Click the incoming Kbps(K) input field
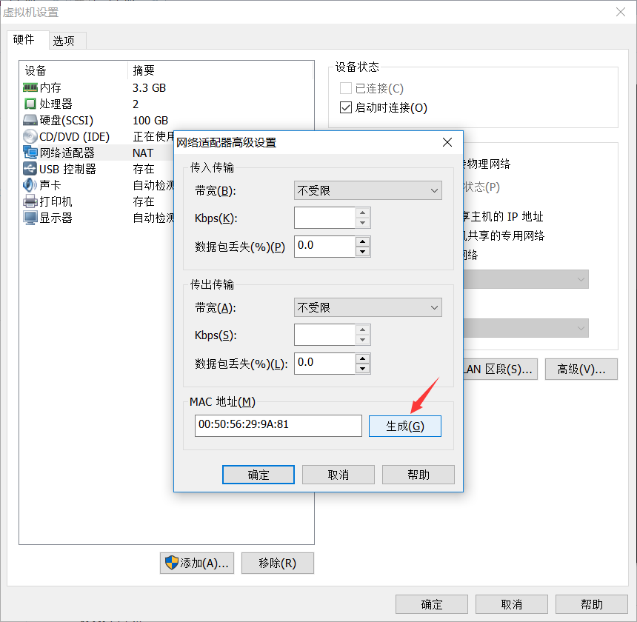This screenshot has width=637, height=622. click(325, 218)
